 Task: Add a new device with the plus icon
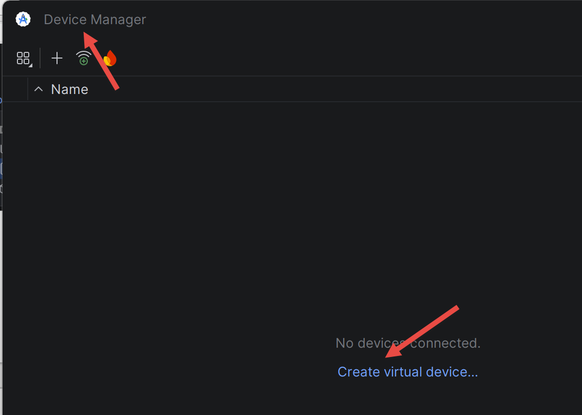[57, 58]
